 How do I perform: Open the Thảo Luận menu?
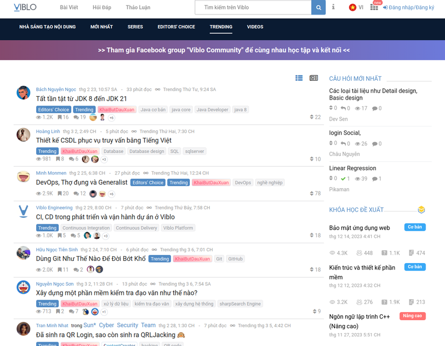[138, 8]
